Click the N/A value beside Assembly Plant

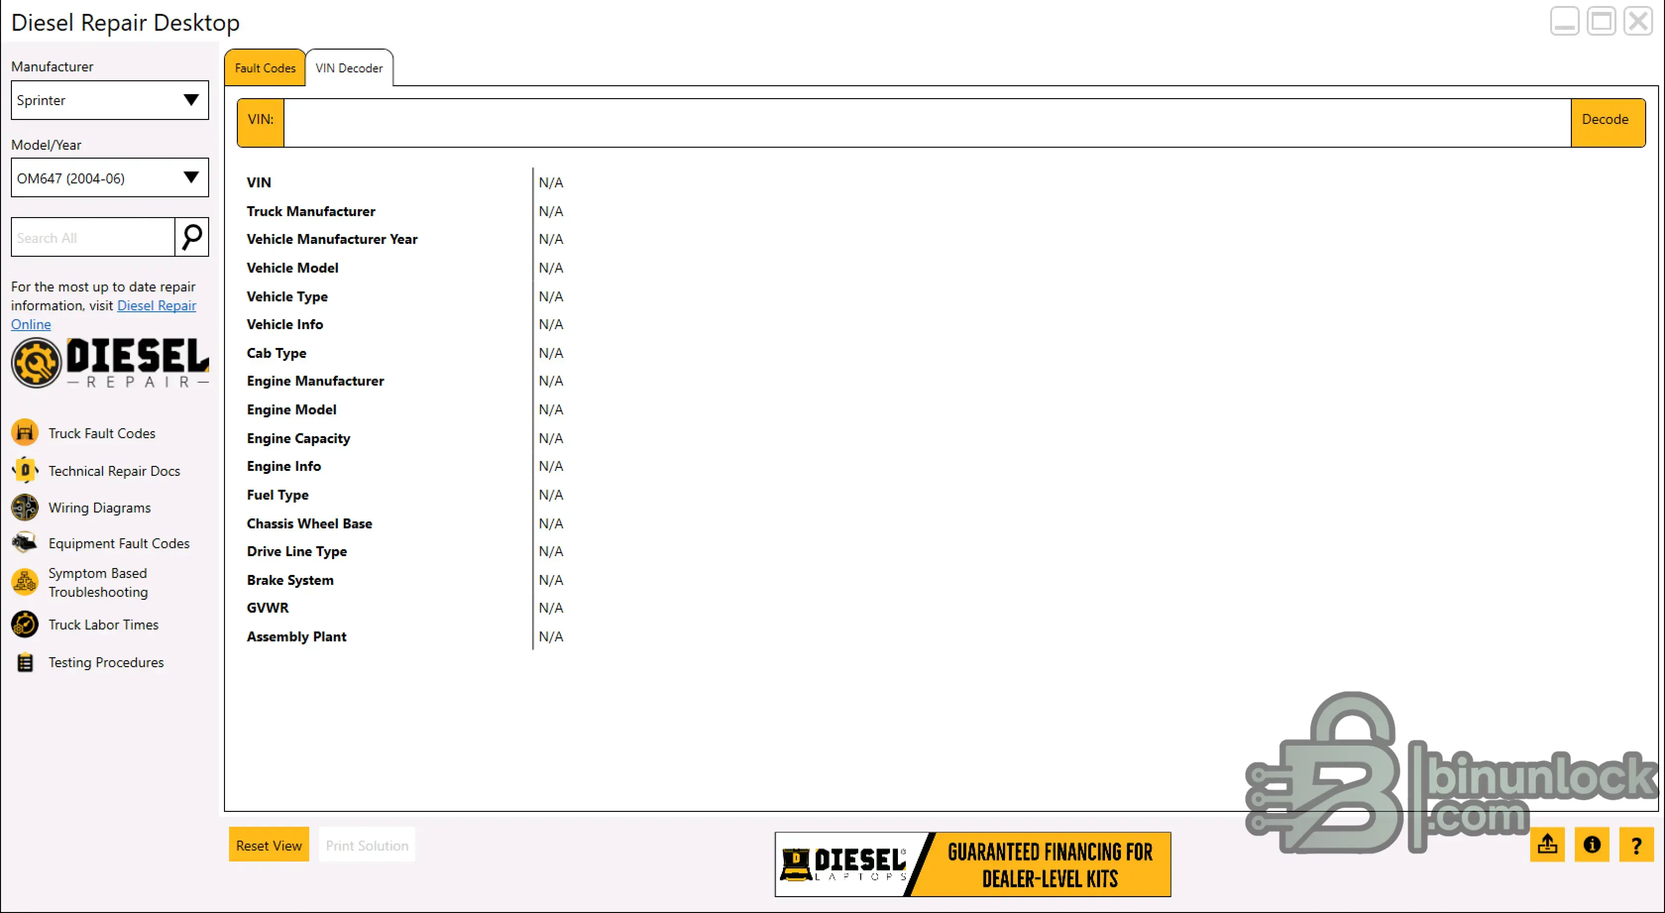(551, 636)
